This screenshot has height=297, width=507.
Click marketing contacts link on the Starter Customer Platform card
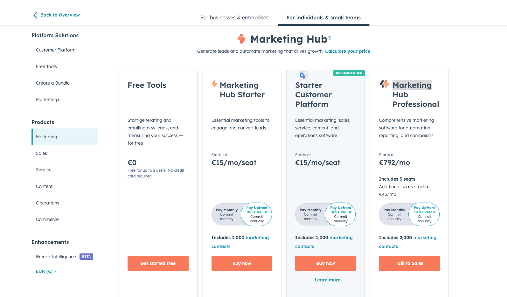324,242
